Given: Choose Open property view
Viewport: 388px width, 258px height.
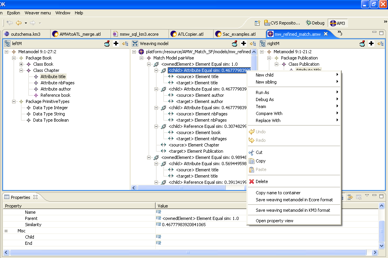Looking at the screenshot, I should (294, 221).
